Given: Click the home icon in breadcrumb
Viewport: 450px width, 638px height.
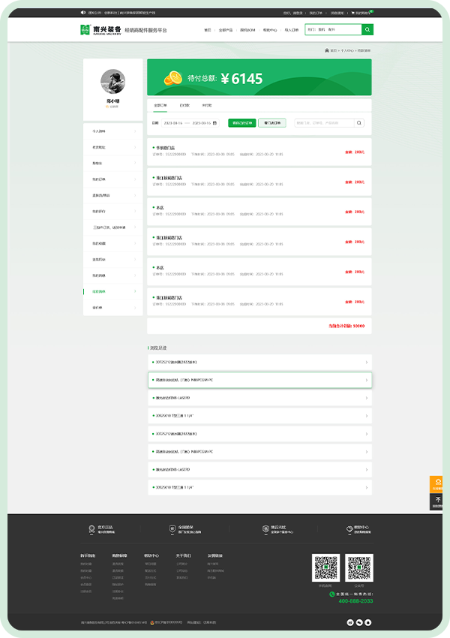Looking at the screenshot, I should [x=327, y=50].
